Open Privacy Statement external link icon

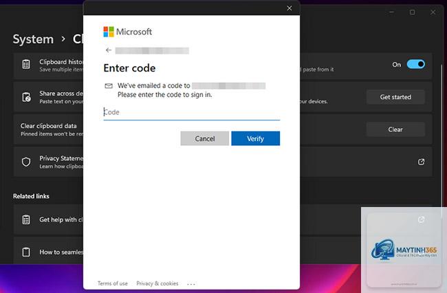pyautogui.click(x=421, y=162)
